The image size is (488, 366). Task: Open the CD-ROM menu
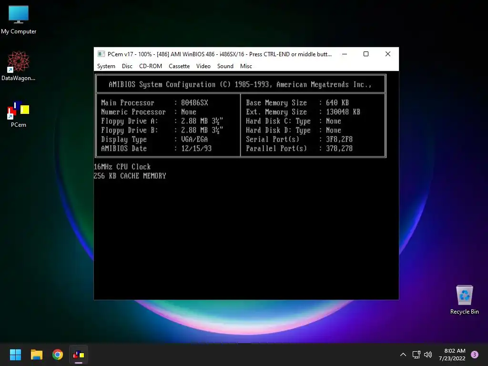(151, 66)
